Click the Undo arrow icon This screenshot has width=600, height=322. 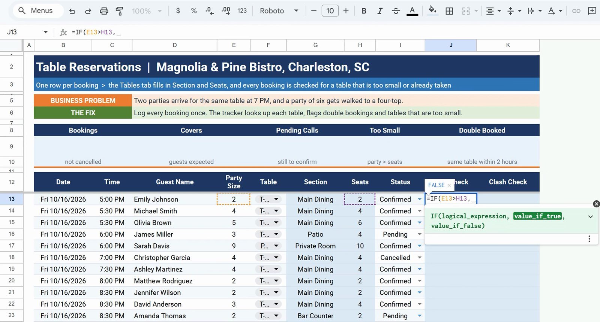click(x=72, y=11)
